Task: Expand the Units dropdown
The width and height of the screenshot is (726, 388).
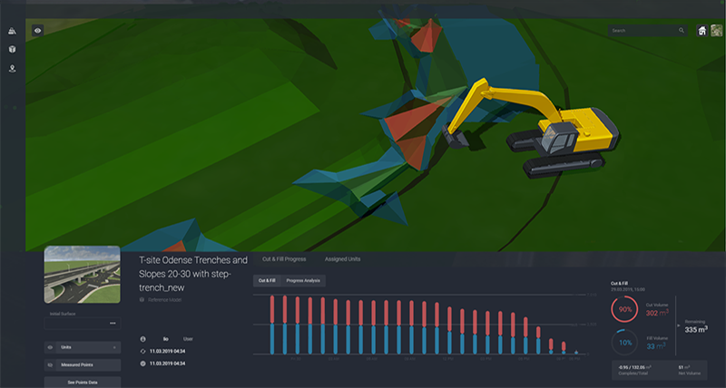Action: point(114,347)
